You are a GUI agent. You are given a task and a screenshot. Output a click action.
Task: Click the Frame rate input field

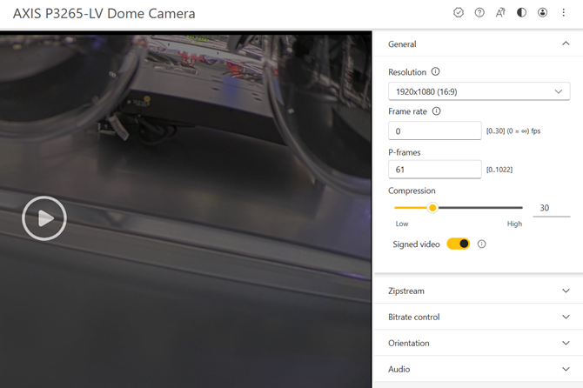pos(434,131)
